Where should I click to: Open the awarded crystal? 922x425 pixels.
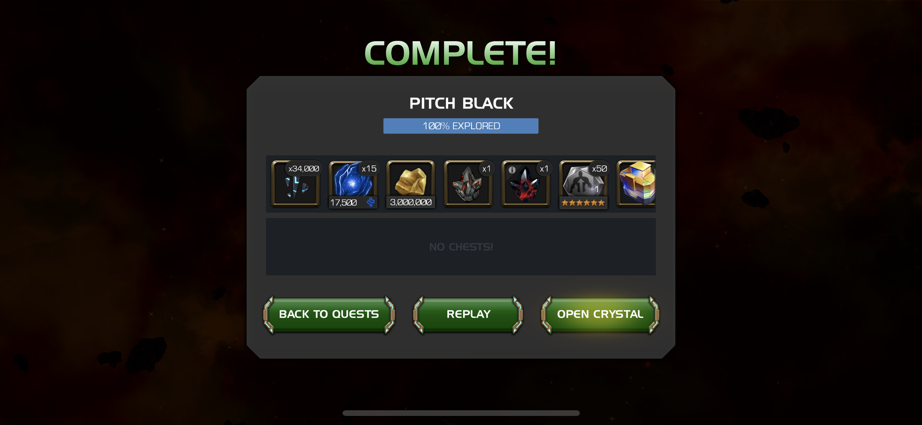(600, 314)
